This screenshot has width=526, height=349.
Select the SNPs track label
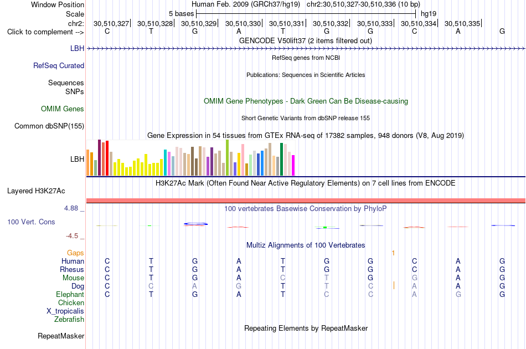[75, 91]
